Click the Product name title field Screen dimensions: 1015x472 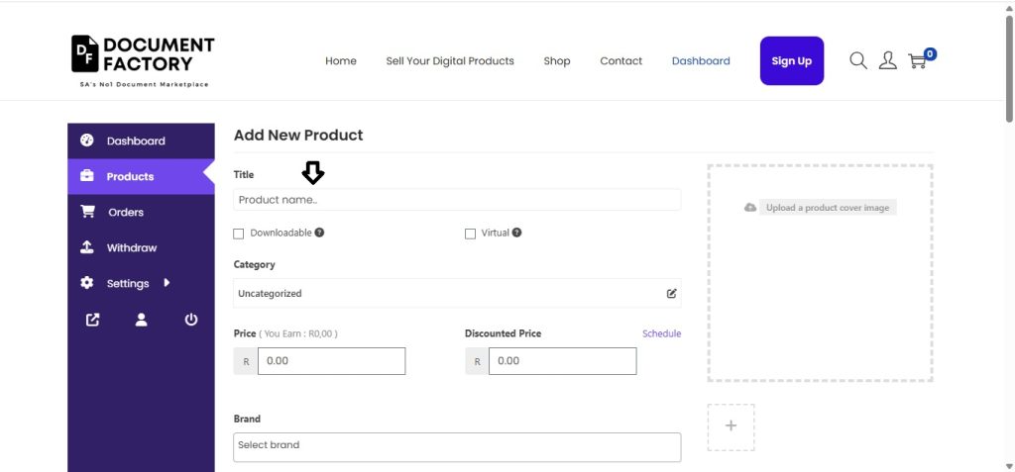(x=457, y=200)
